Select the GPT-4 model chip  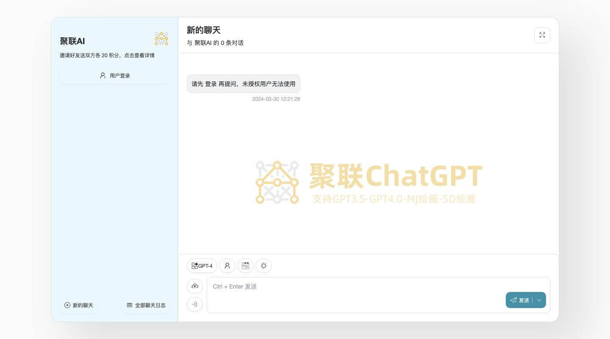202,266
